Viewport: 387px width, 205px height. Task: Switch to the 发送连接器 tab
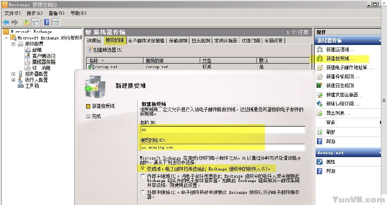[226, 41]
